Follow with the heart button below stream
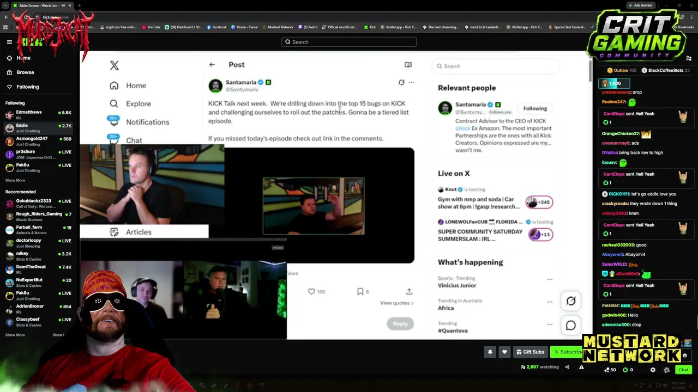The image size is (698, 392). point(504,352)
